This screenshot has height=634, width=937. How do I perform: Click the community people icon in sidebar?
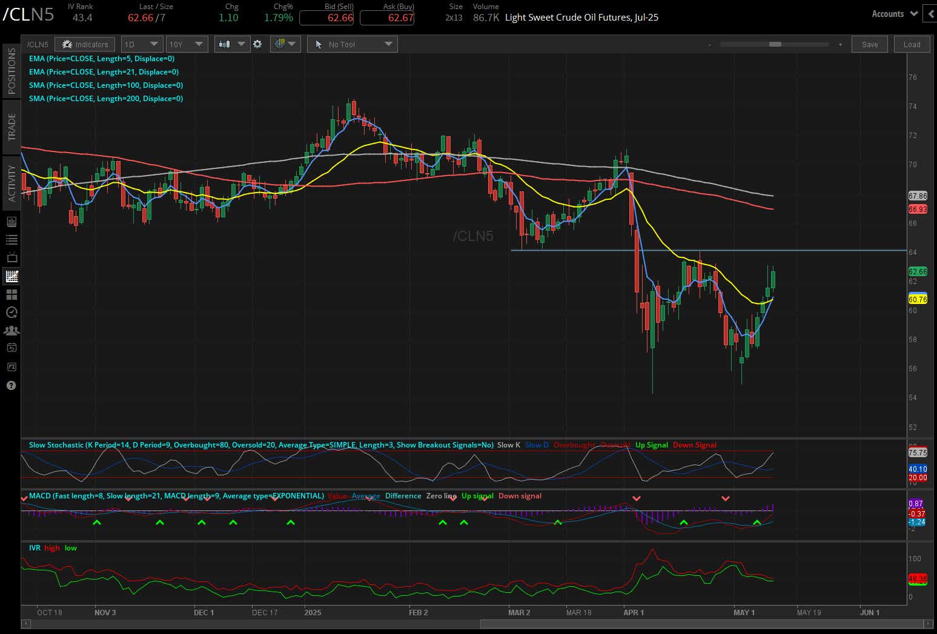coord(11,331)
